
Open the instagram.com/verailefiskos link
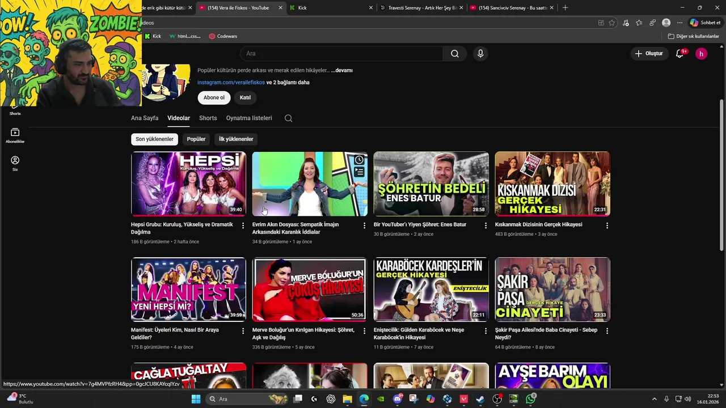pos(231,83)
